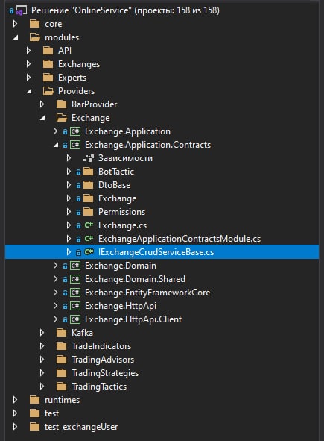
Task: Select ExchangeApplicationContractsModule.cs file name
Action: point(180,239)
